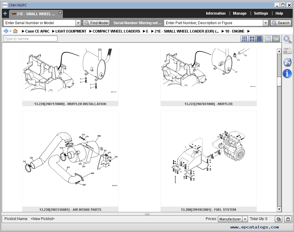This screenshot has width=294, height=232.
Task: Open a new tab with plus icon
Action: [5, 13]
